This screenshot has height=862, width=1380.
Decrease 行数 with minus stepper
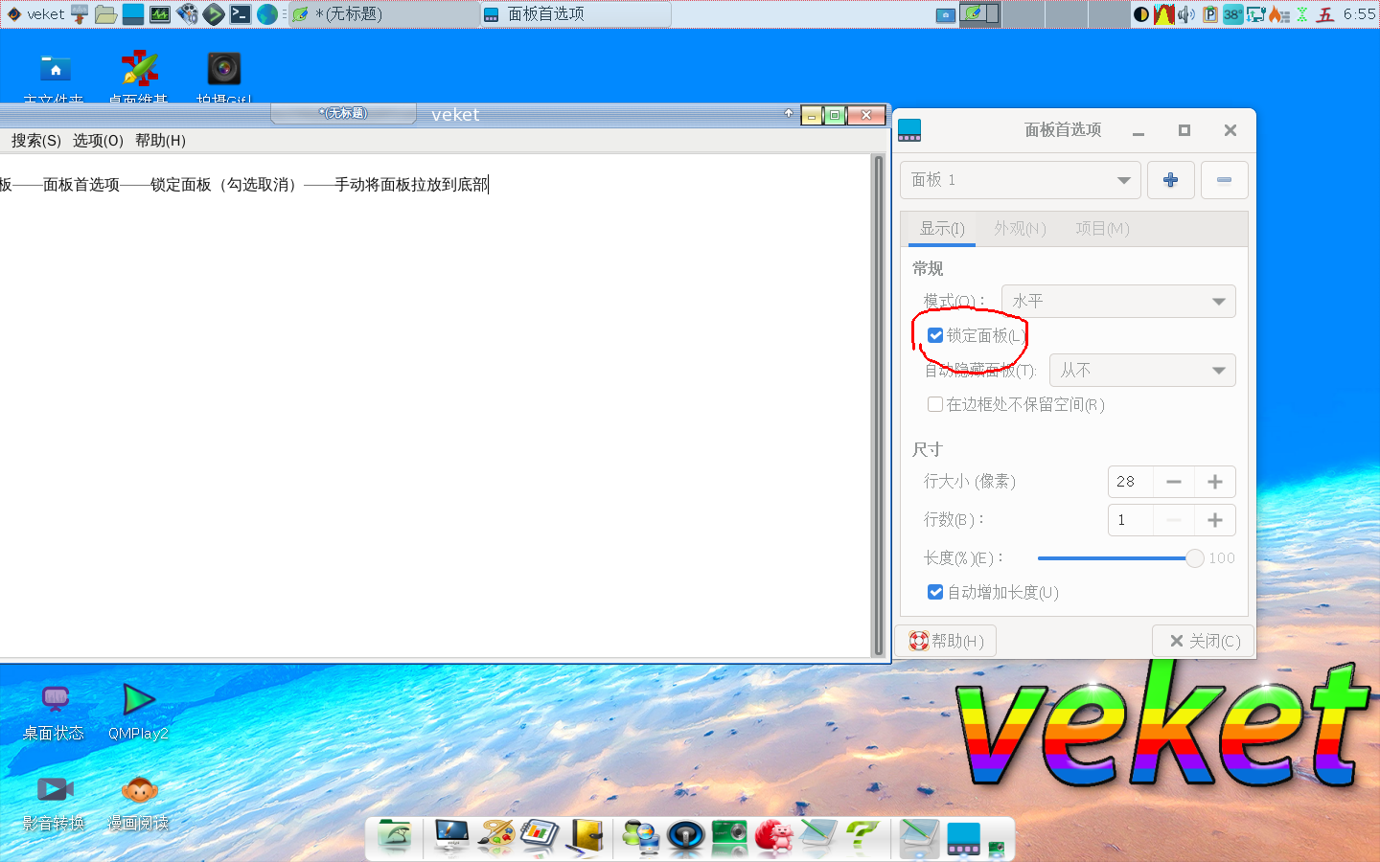pos(1174,520)
